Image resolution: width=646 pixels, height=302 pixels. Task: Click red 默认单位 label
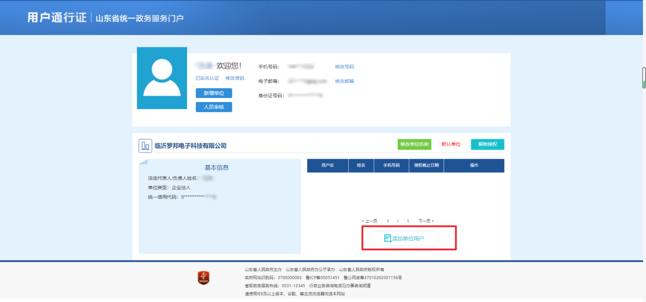coord(451,144)
